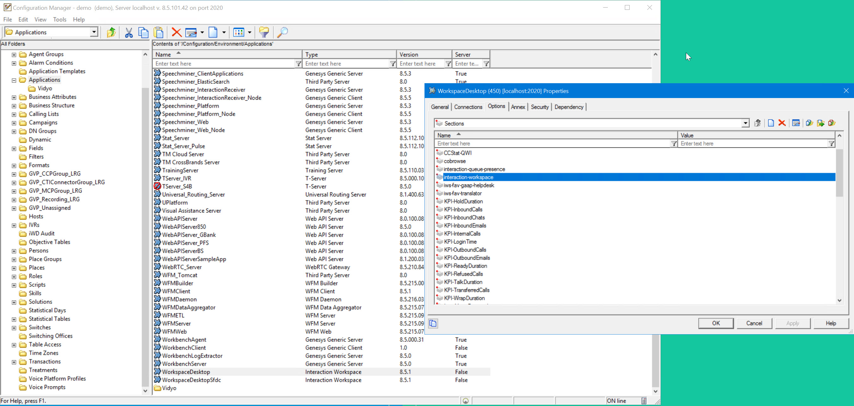Click filter funnel for Server column

(486, 64)
